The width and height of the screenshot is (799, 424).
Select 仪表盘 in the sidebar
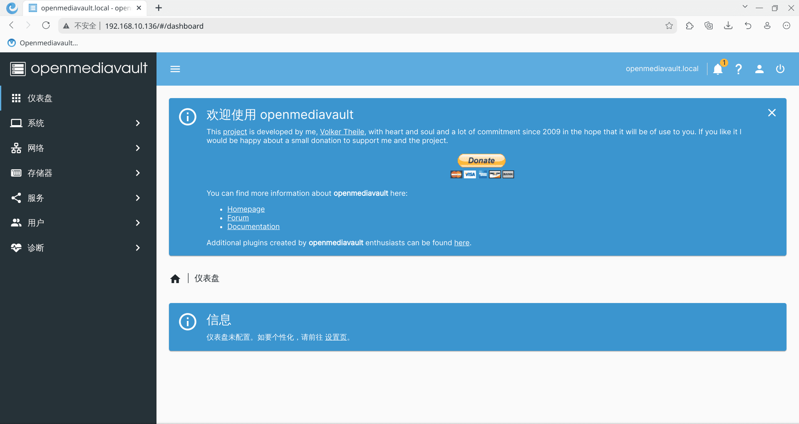coord(40,98)
